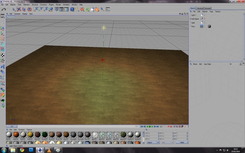Viewport: 245px width, 153px height.
Task: Open the Function menu in Material Manager
Action: (x=22, y=130)
